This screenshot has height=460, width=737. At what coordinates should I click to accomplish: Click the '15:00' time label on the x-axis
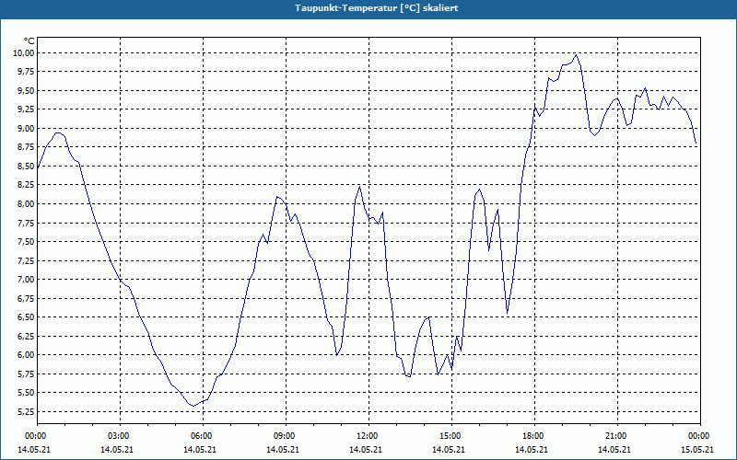(451, 436)
